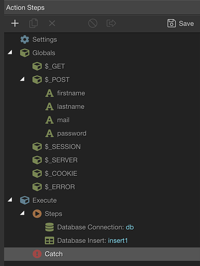Click the Database Insert table icon
The width and height of the screenshot is (200, 266).
pos(49,240)
